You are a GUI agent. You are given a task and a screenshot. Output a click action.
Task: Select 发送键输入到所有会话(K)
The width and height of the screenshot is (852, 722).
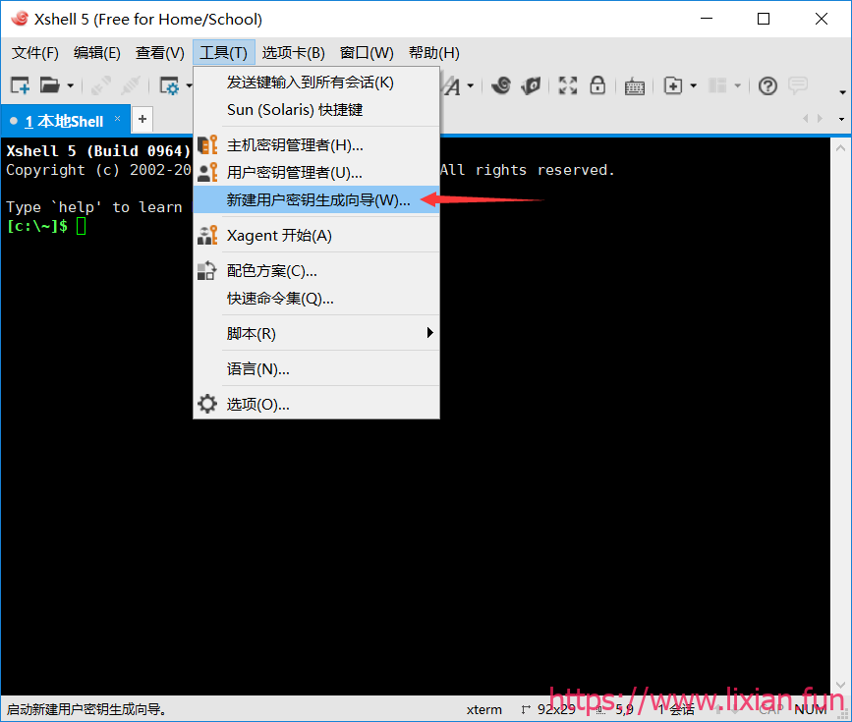click(316, 83)
